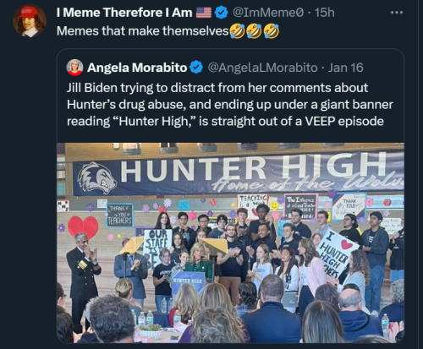Click the Hunter High banner in photo
This screenshot has width=423, height=349.
click(x=239, y=172)
